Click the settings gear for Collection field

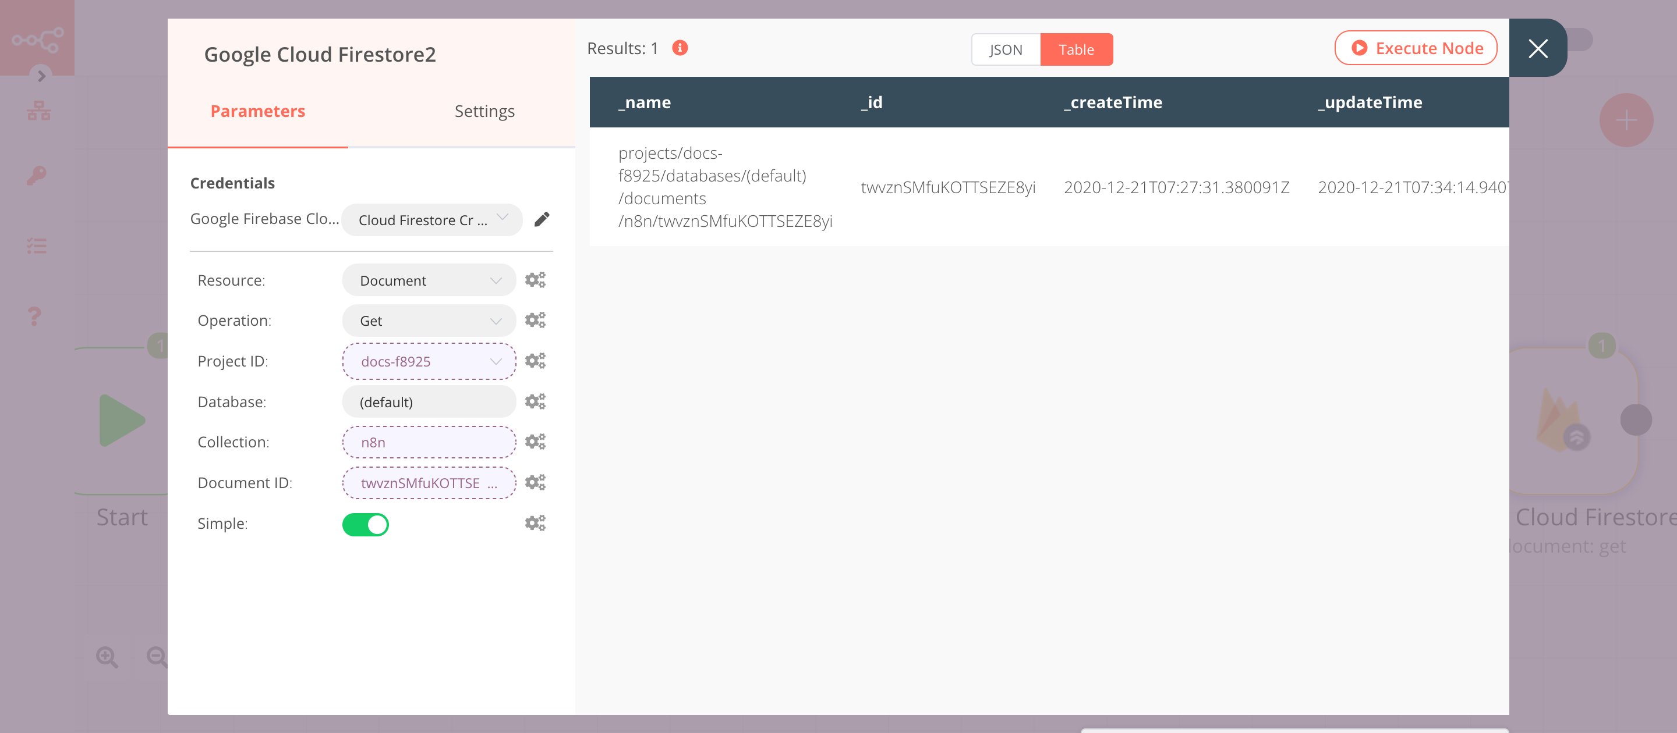535,442
